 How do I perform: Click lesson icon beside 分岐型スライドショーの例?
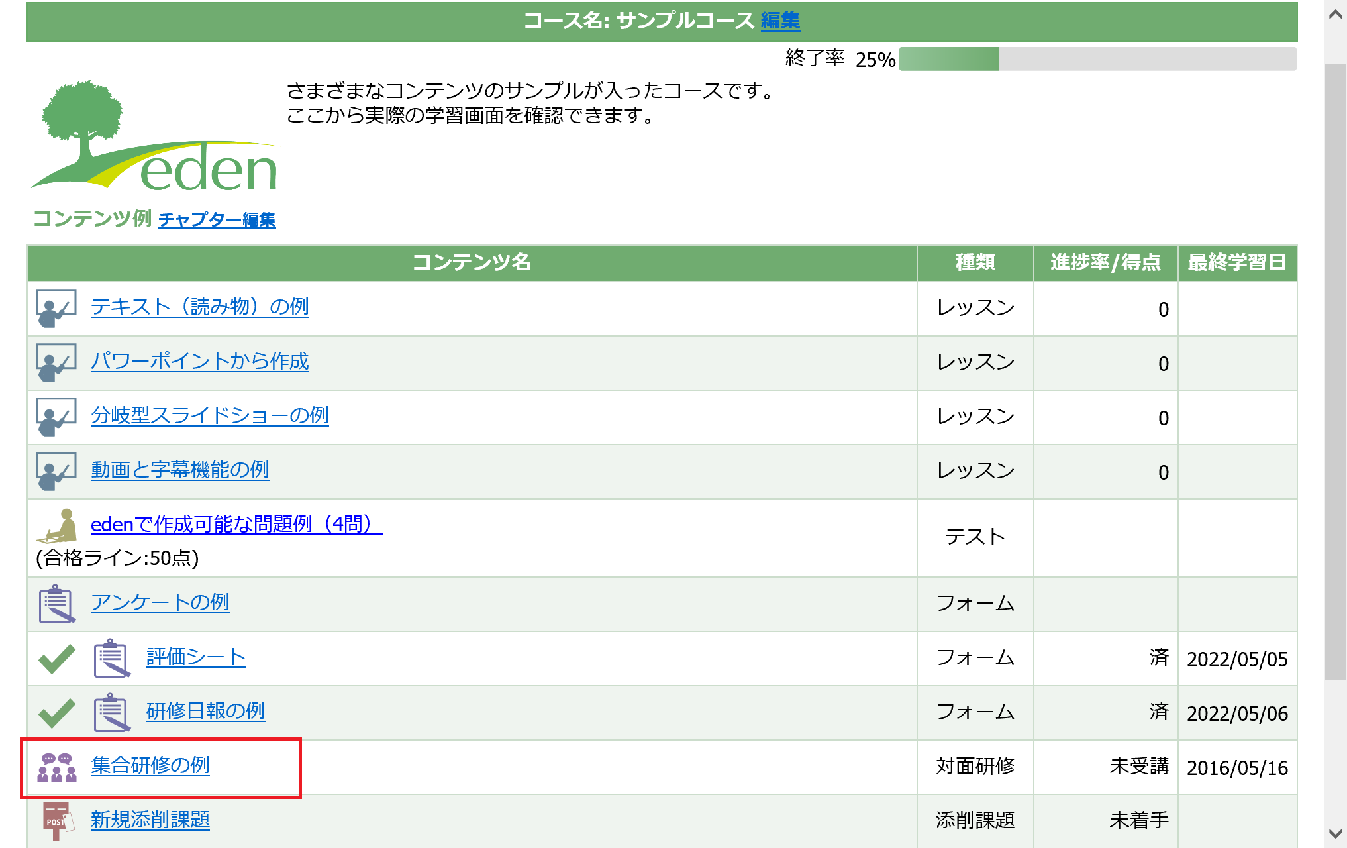click(56, 417)
